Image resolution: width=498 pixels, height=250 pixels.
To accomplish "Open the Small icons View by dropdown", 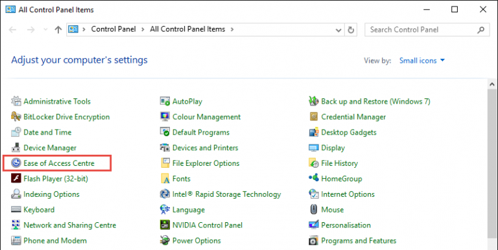I will (422, 61).
